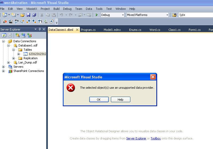Click OK in the error dialog

coord(99,100)
